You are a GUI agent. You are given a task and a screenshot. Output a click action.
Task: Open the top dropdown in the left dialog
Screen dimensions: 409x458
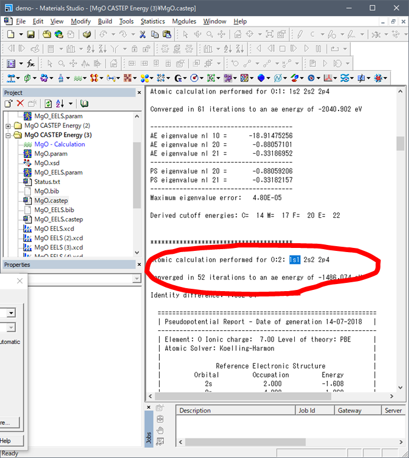pyautogui.click(x=11, y=313)
